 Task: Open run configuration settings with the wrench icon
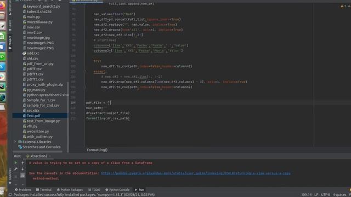(16, 169)
